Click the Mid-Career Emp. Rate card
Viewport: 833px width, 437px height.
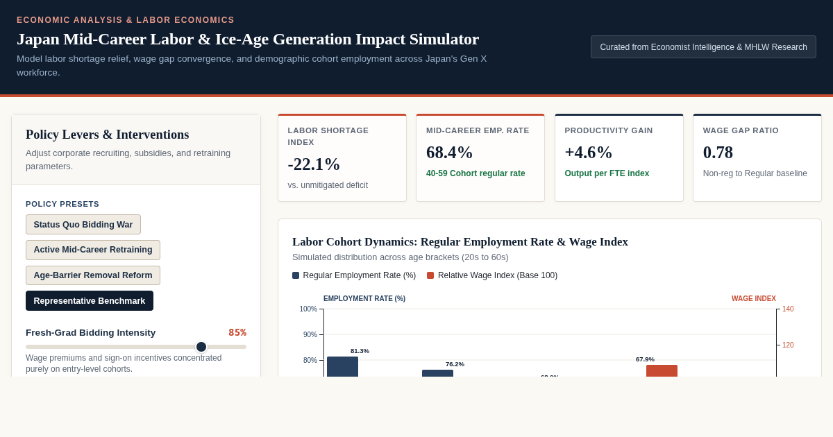[x=480, y=158]
